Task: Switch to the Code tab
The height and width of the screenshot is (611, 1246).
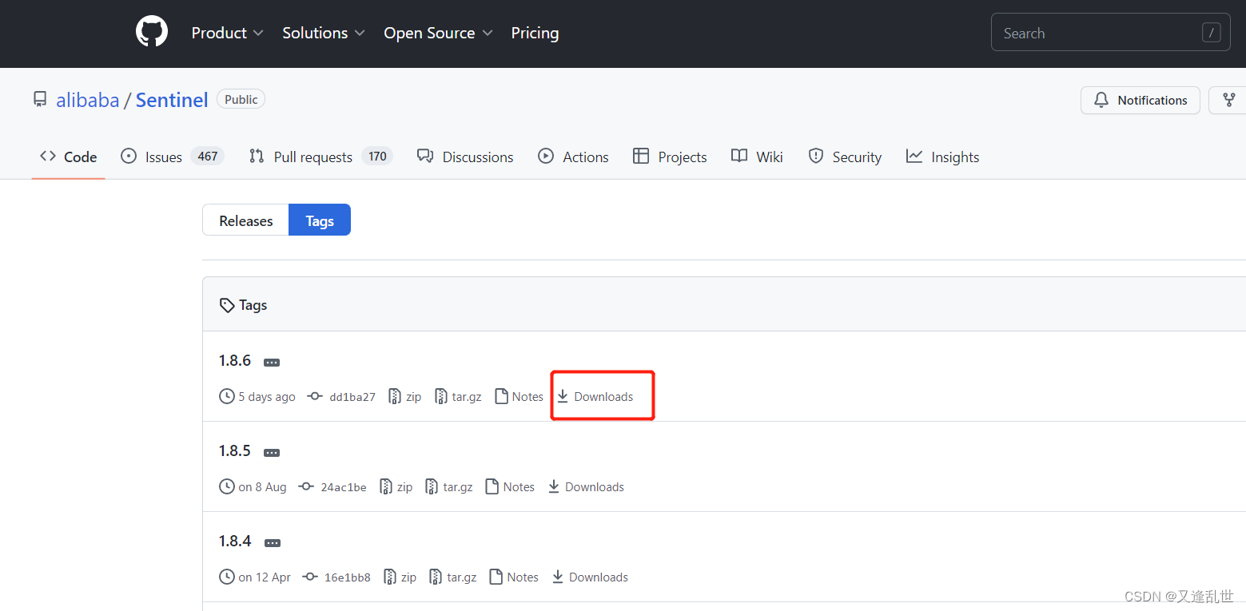Action: tap(69, 157)
